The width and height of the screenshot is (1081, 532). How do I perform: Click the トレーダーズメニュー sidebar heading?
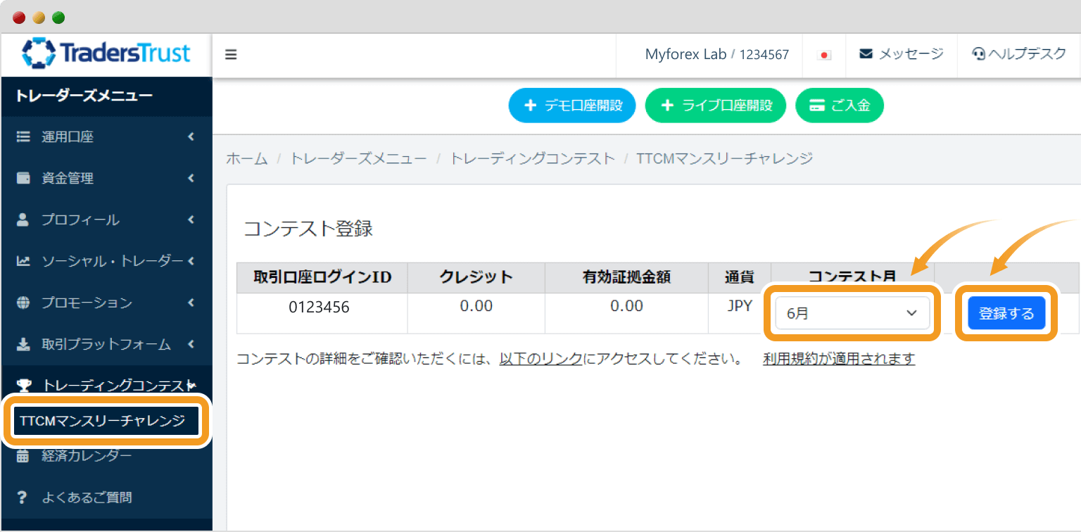pyautogui.click(x=84, y=96)
